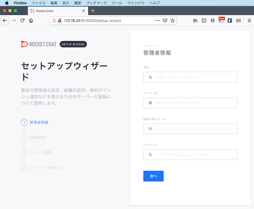Click the Rocket.Chat logo
The width and height of the screenshot is (254, 209).
click(x=39, y=44)
